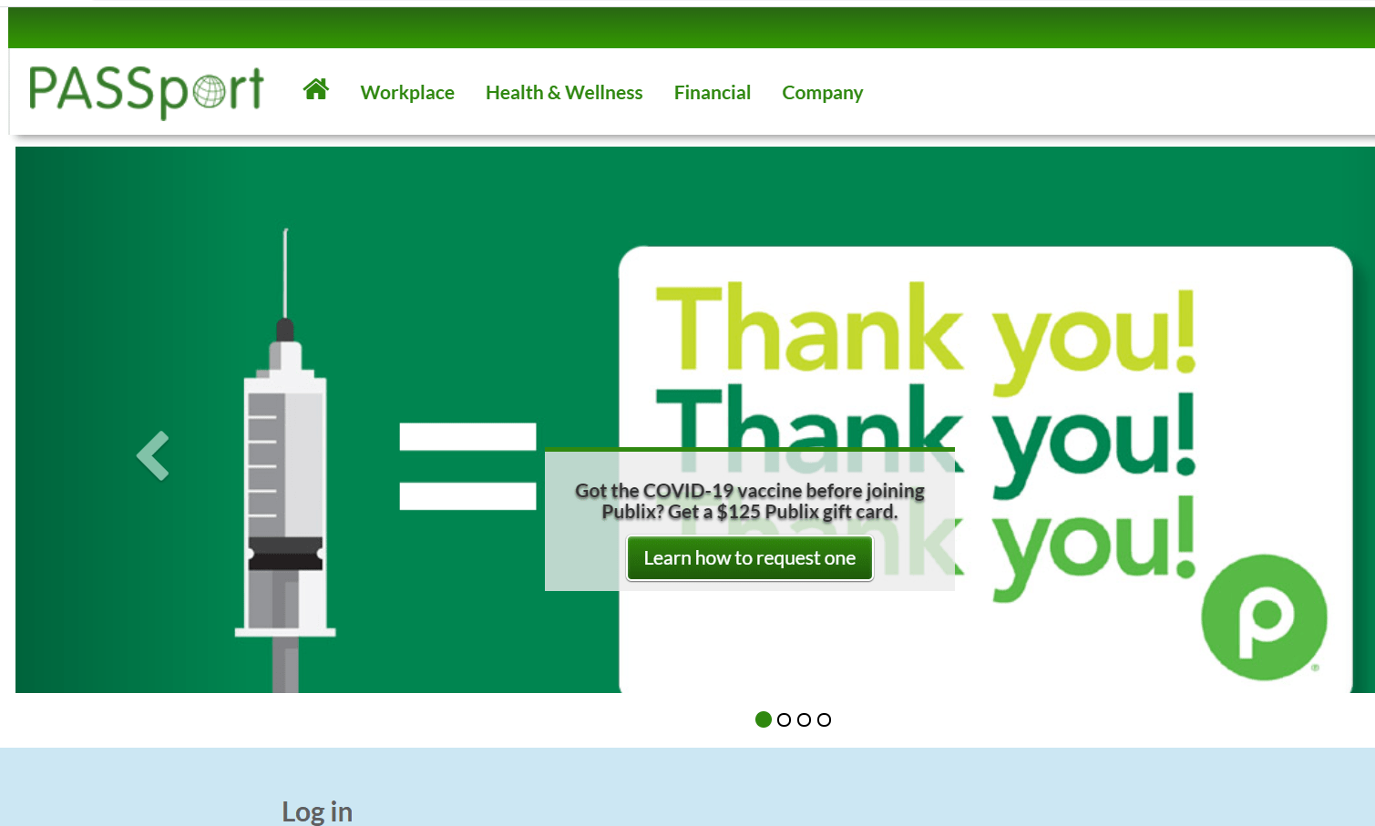The width and height of the screenshot is (1375, 826).
Task: Open the Financial menu
Action: (x=713, y=93)
